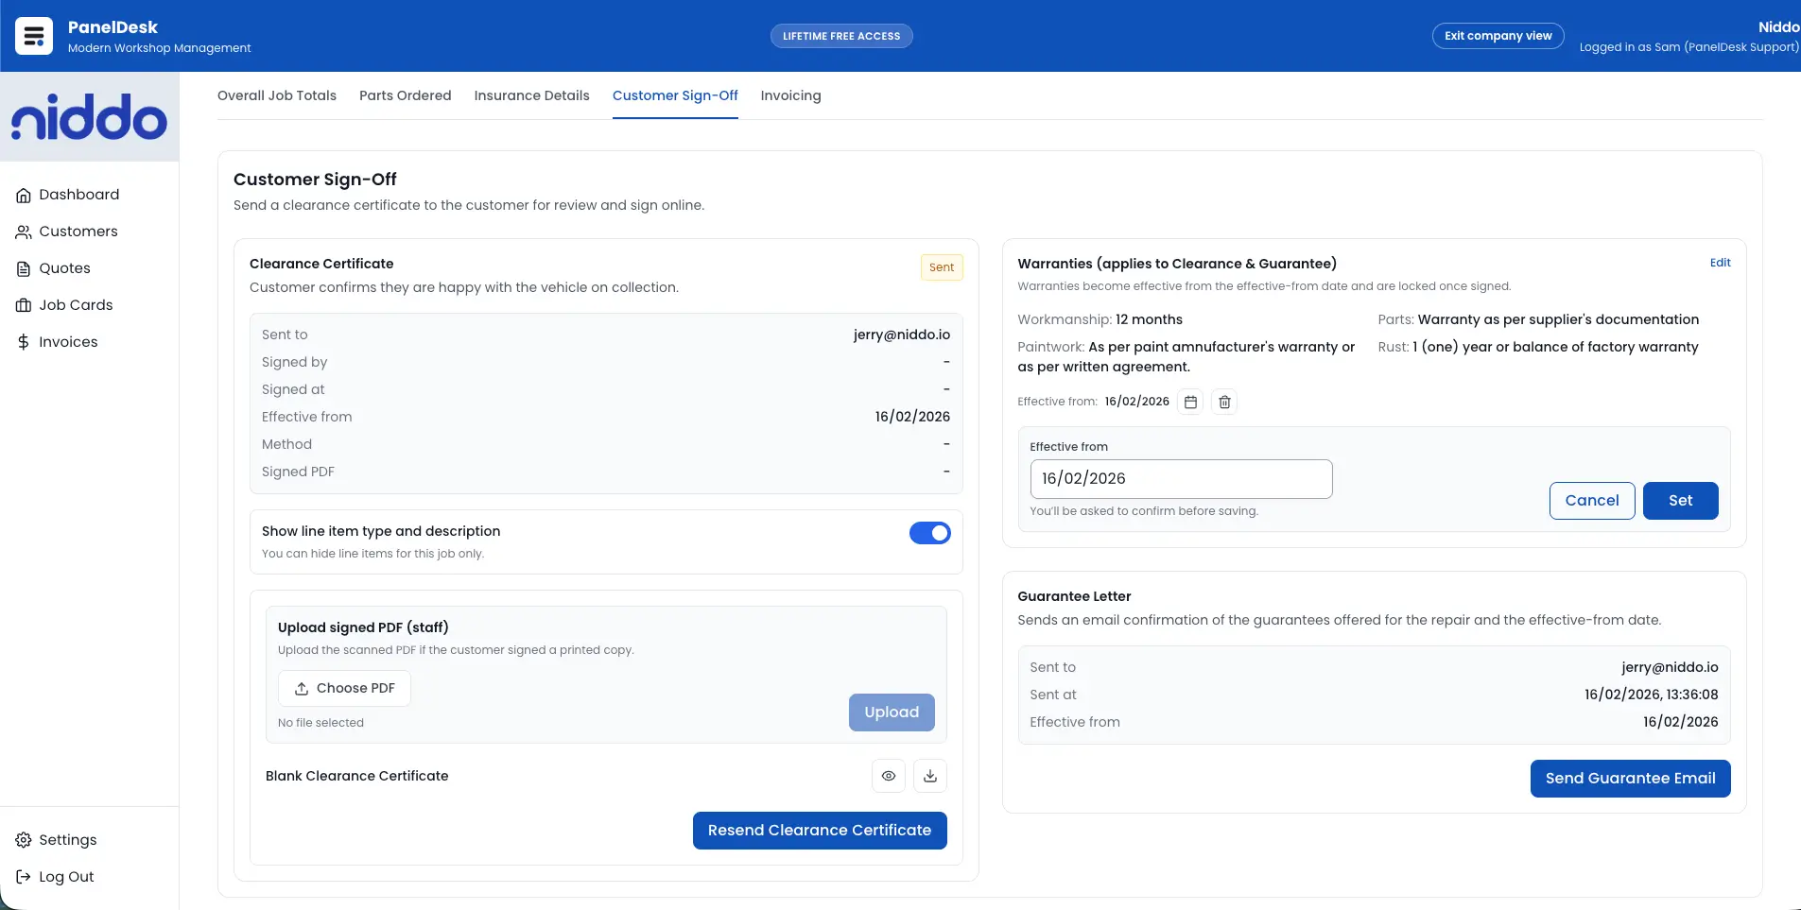This screenshot has height=910, width=1801.
Task: Click Edit link in Warranties section
Action: (1720, 263)
